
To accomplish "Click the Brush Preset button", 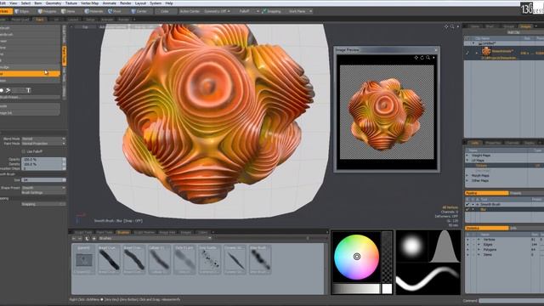I will click(30, 97).
